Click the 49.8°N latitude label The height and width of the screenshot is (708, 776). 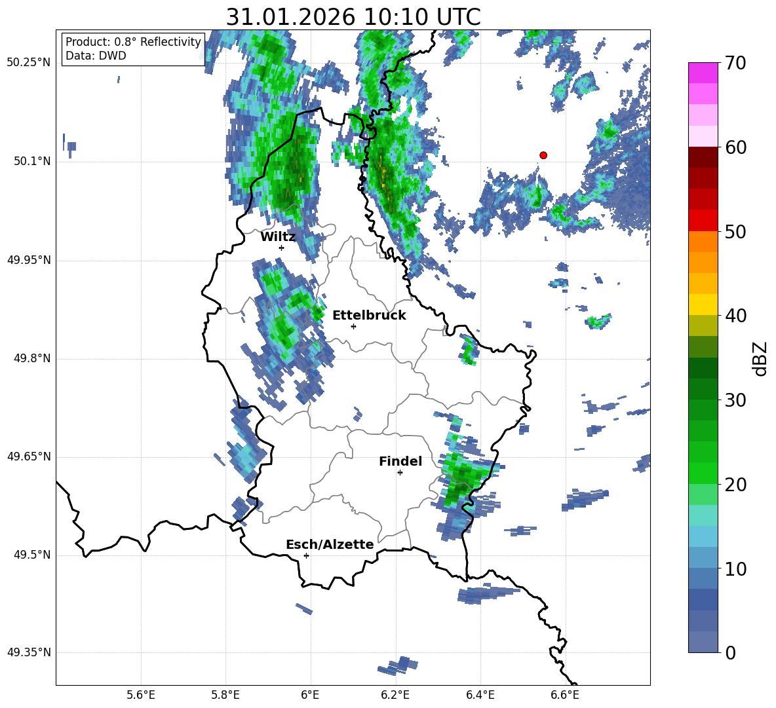pyautogui.click(x=31, y=358)
